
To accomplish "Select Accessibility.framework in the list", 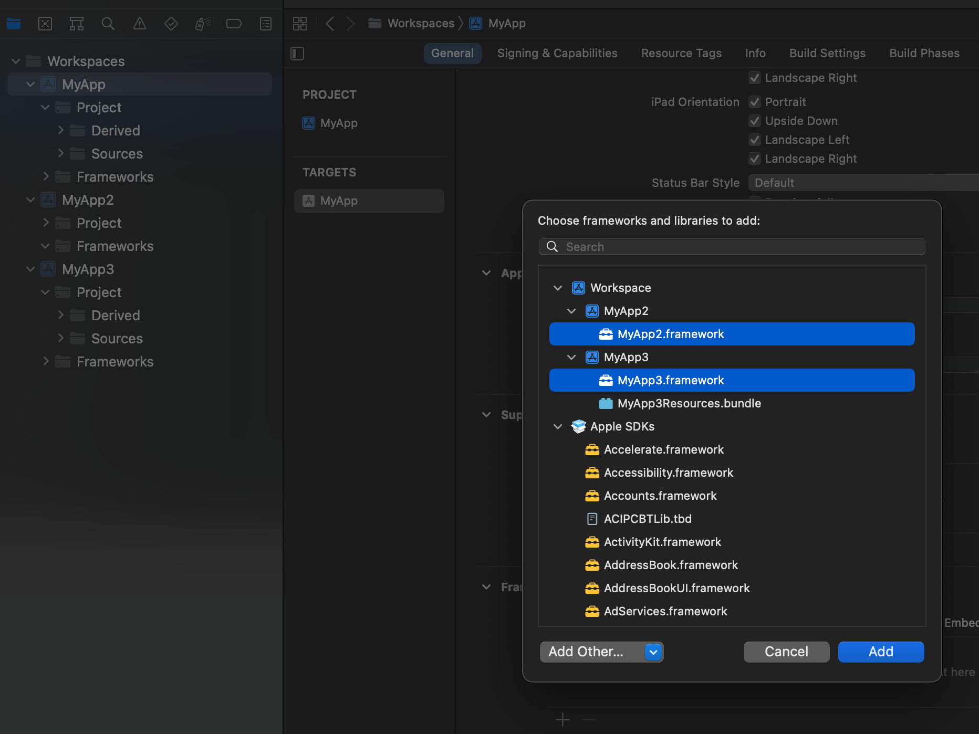I will pos(732,473).
